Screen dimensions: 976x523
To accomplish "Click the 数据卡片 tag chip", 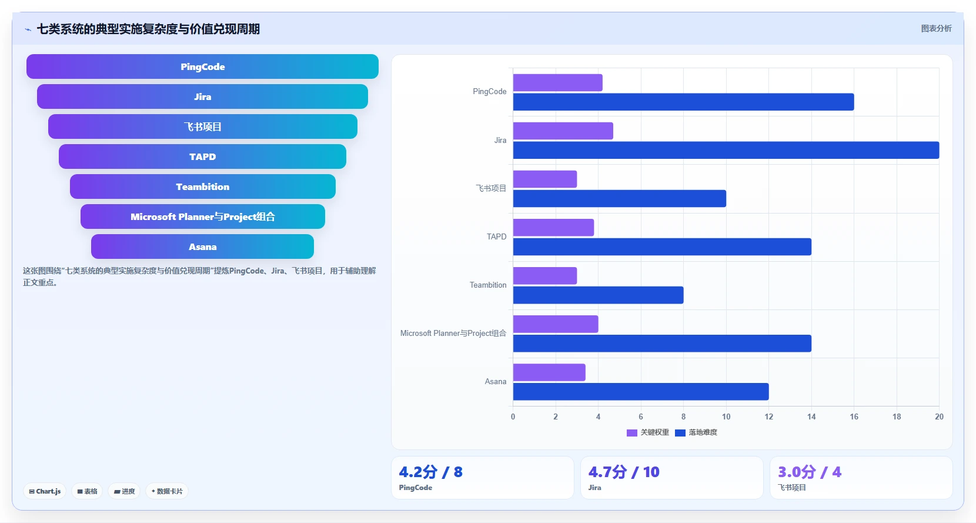I will point(167,491).
